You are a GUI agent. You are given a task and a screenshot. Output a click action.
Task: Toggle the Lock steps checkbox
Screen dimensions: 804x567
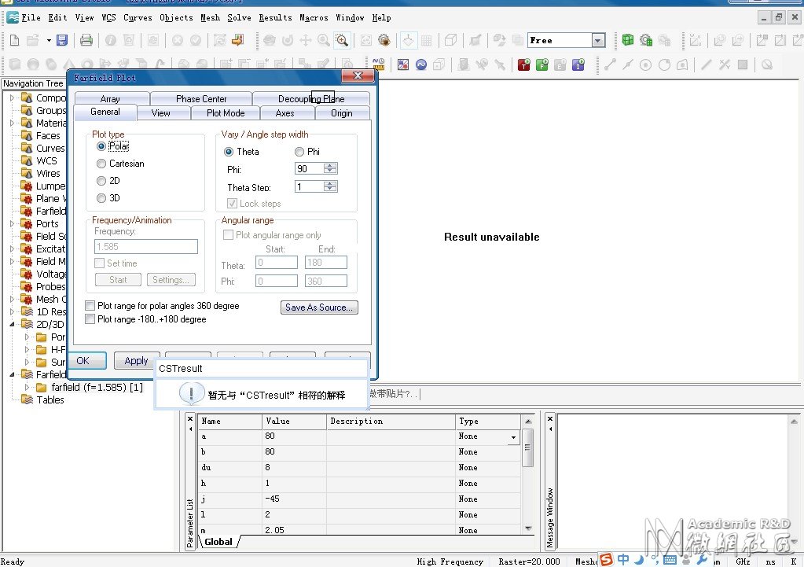click(x=233, y=204)
